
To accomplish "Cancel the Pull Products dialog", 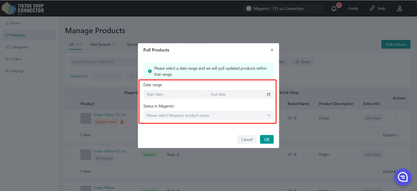I will (x=247, y=140).
